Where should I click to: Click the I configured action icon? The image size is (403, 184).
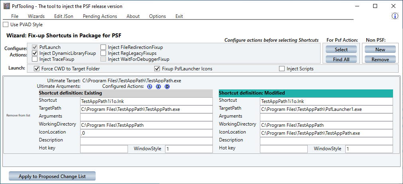click(158, 87)
